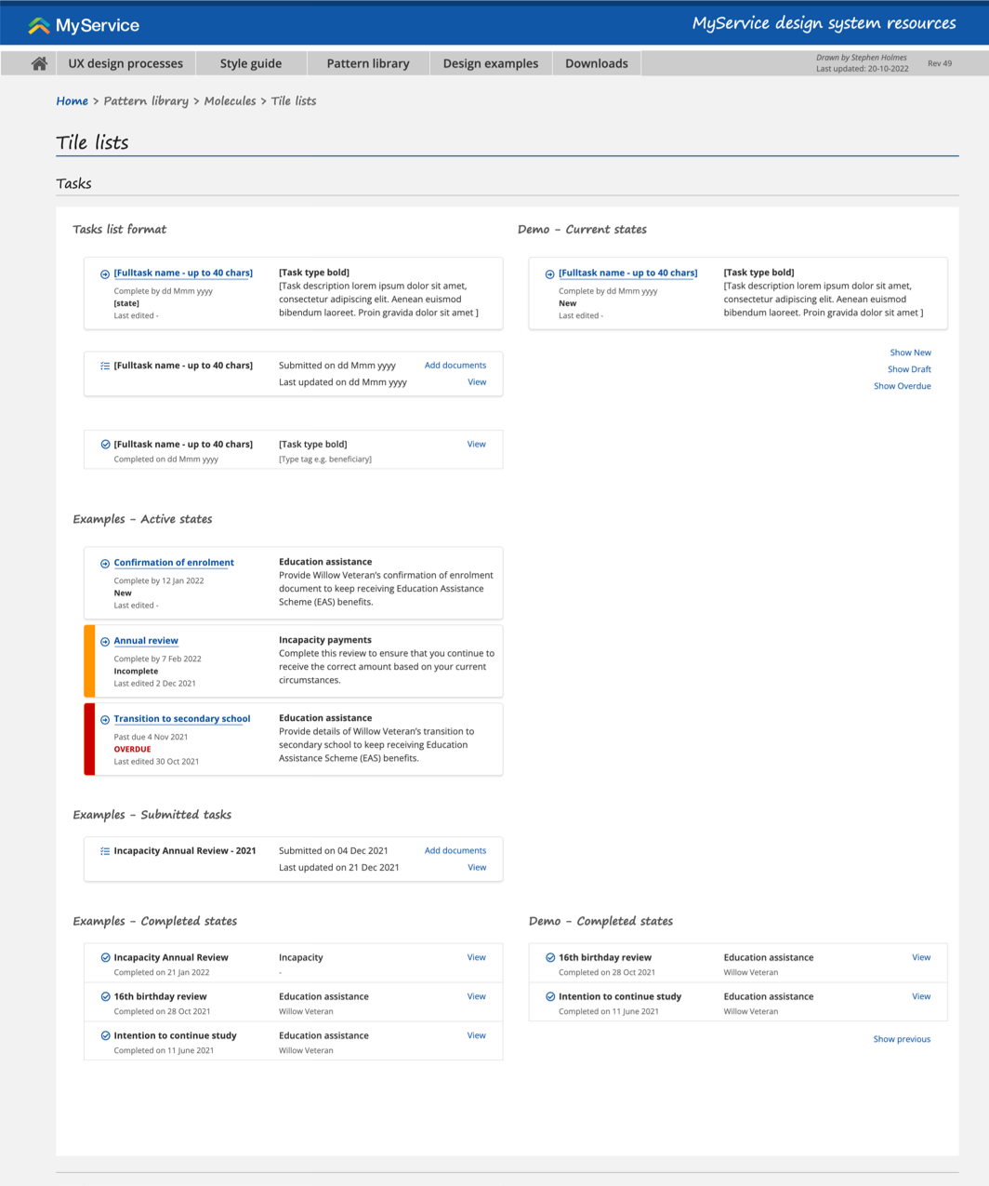Click list icon in submitted format tile
The width and height of the screenshot is (989, 1186).
point(105,366)
